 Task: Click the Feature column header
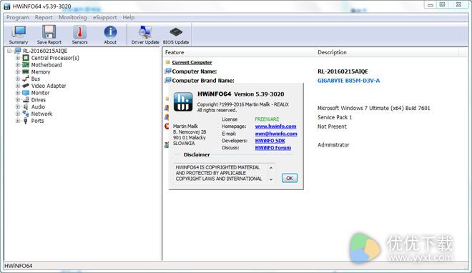(238, 52)
